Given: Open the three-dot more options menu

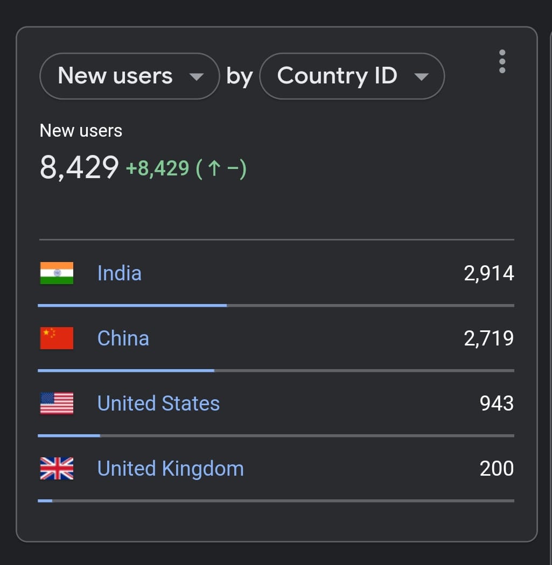Looking at the screenshot, I should pos(502,61).
